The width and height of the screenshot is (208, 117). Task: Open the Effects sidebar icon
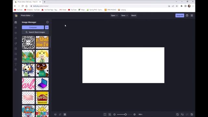16,38
